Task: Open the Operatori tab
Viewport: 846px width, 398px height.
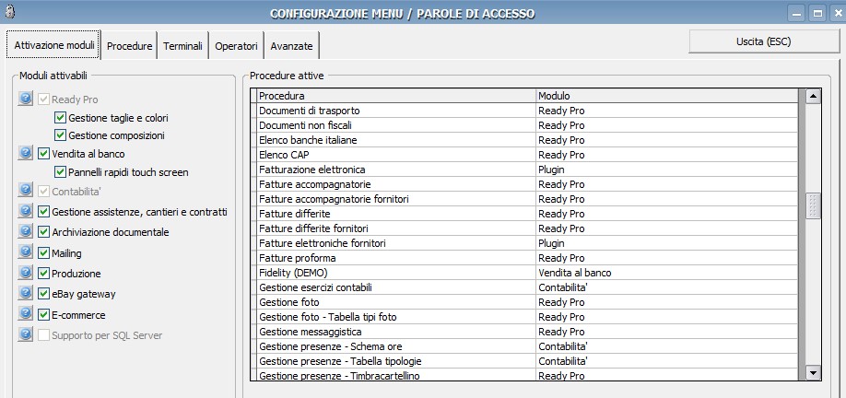Action: (236, 45)
